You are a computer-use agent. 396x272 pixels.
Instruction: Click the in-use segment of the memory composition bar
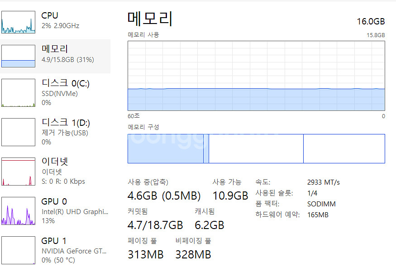pos(165,149)
